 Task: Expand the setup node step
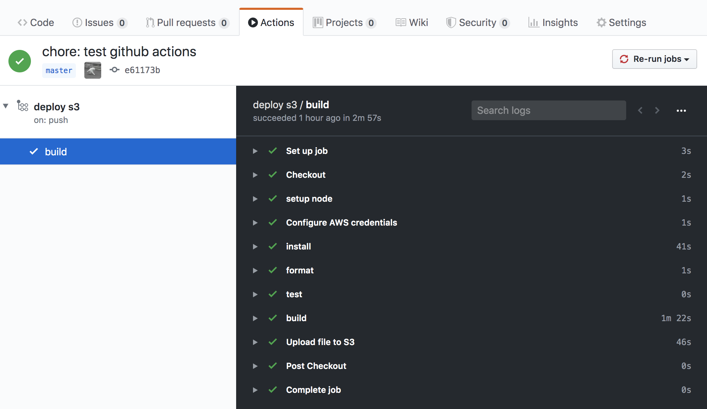255,199
